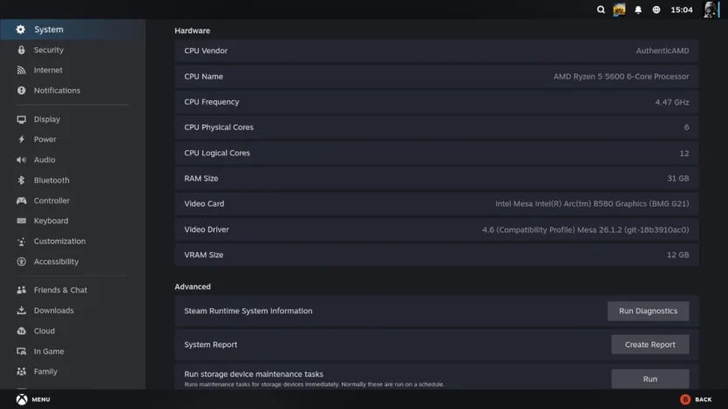Go to Display settings

72,119
